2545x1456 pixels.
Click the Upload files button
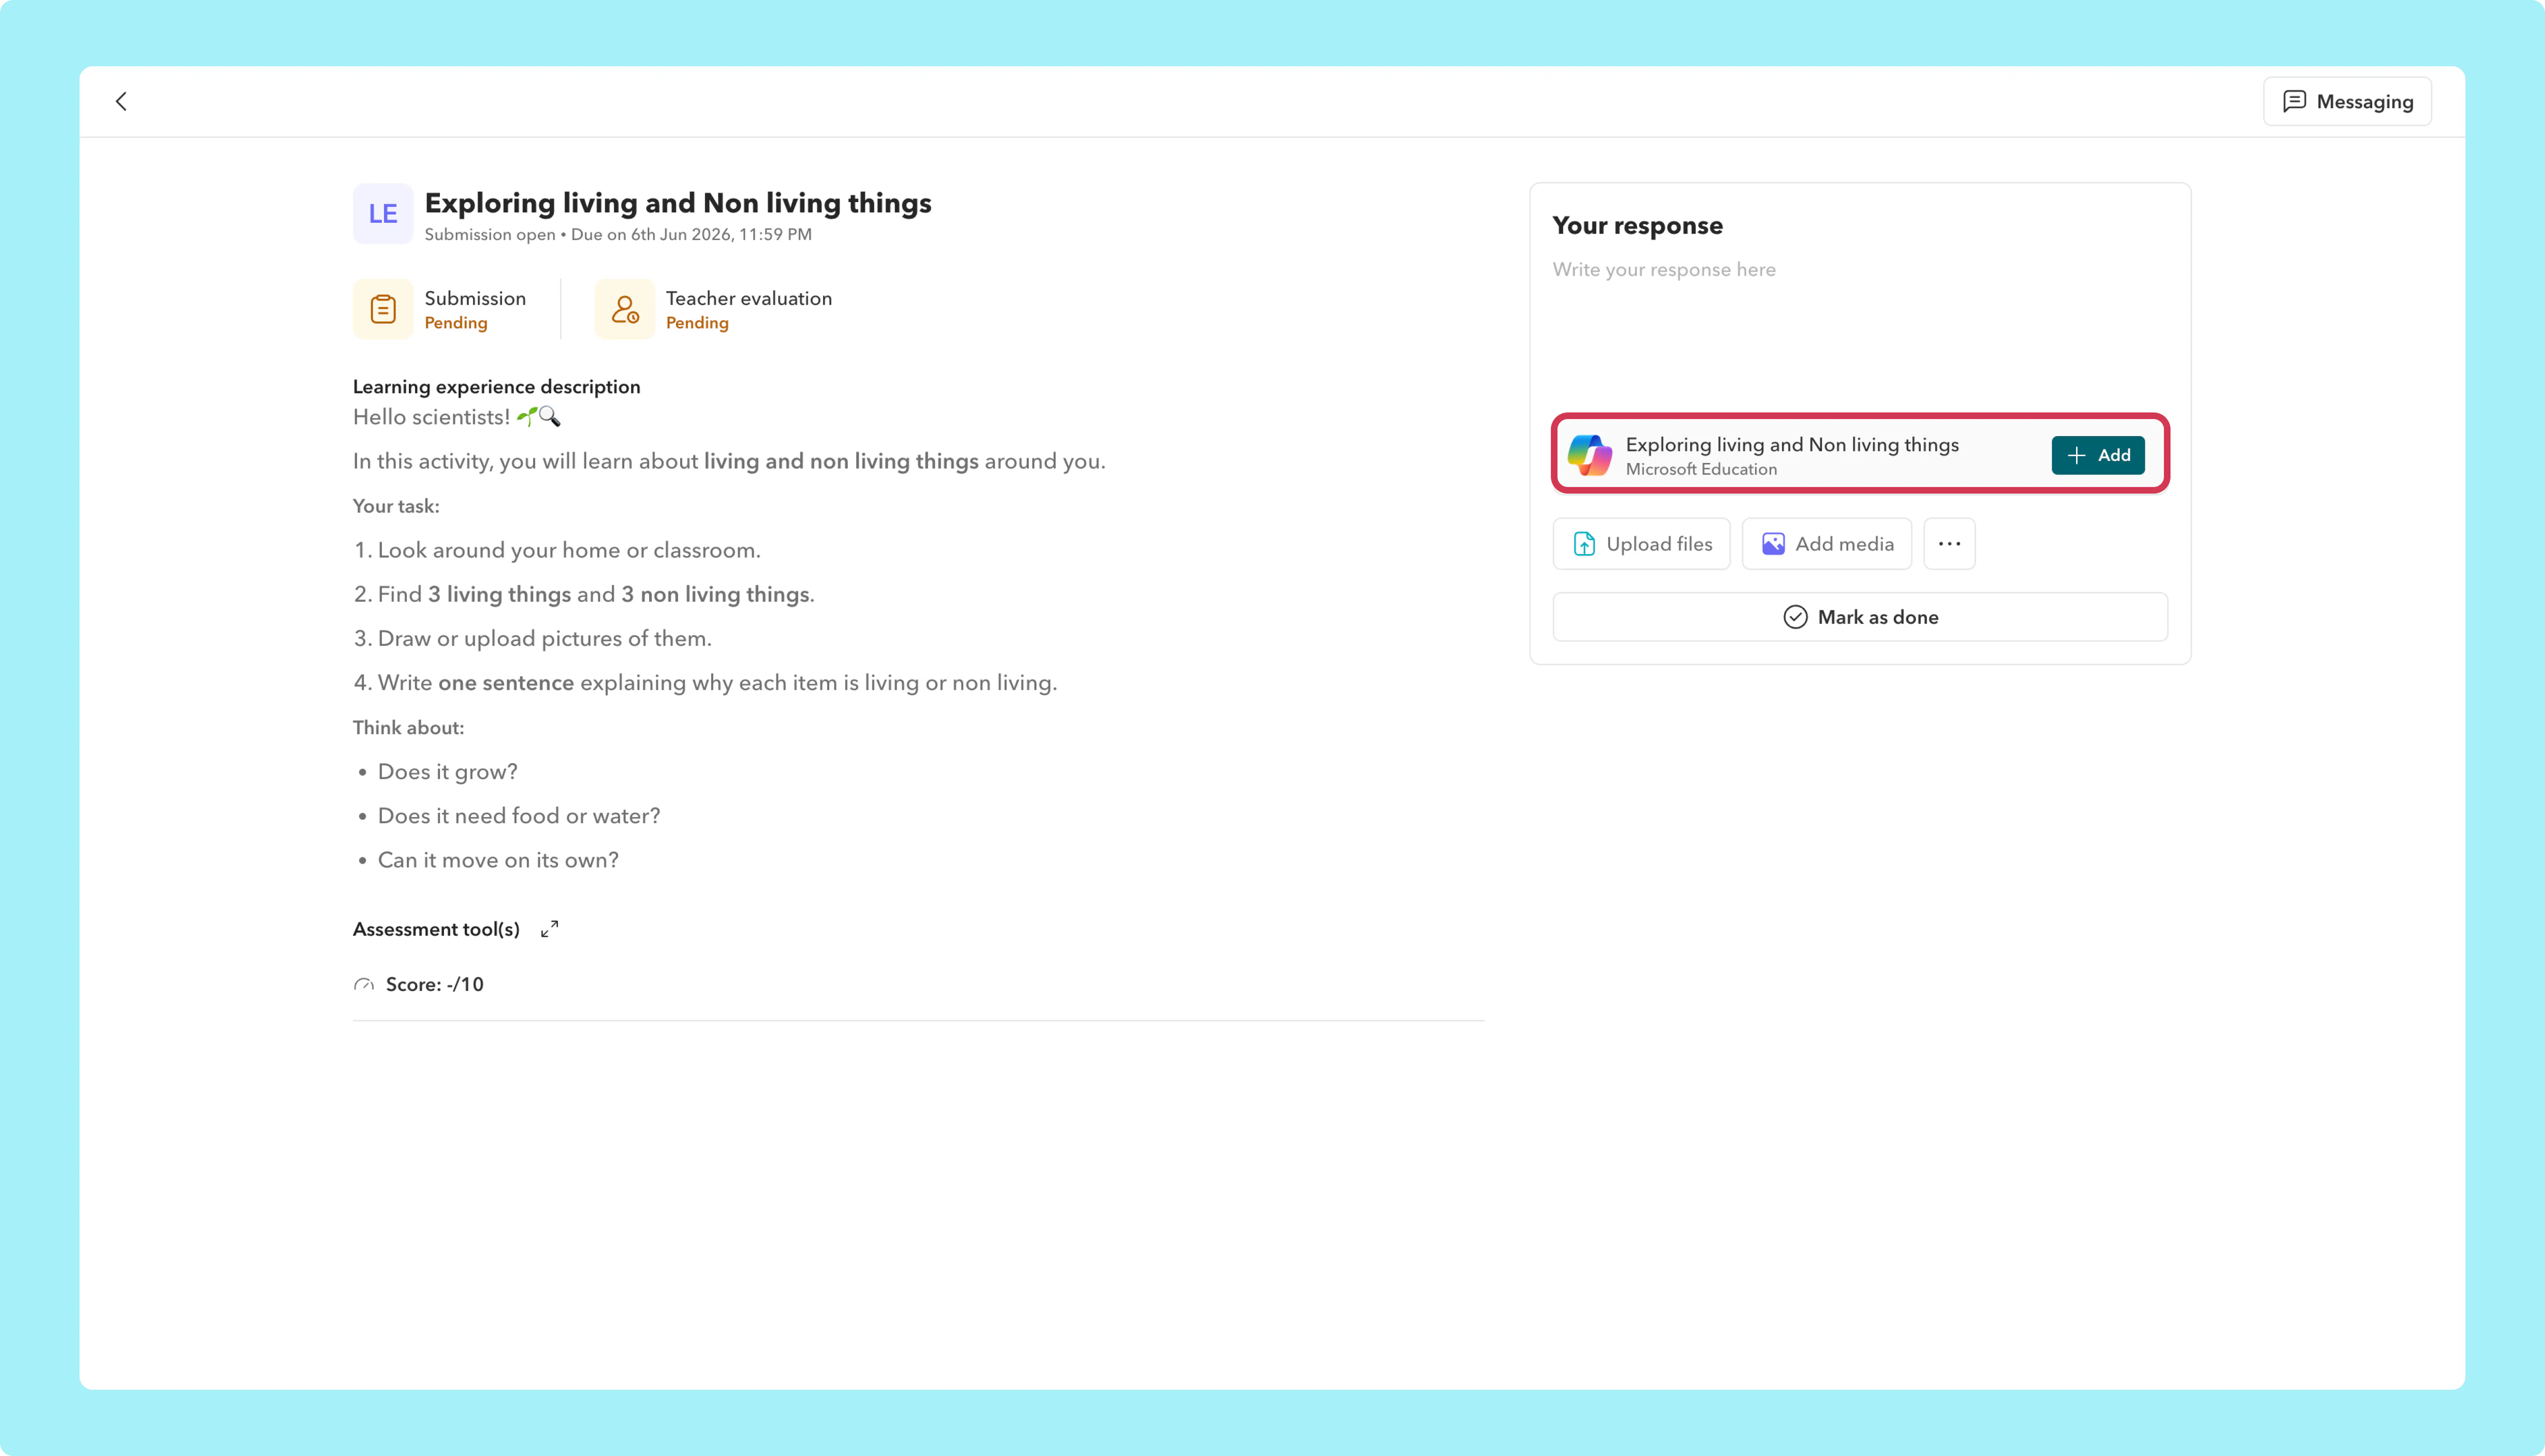(x=1641, y=544)
